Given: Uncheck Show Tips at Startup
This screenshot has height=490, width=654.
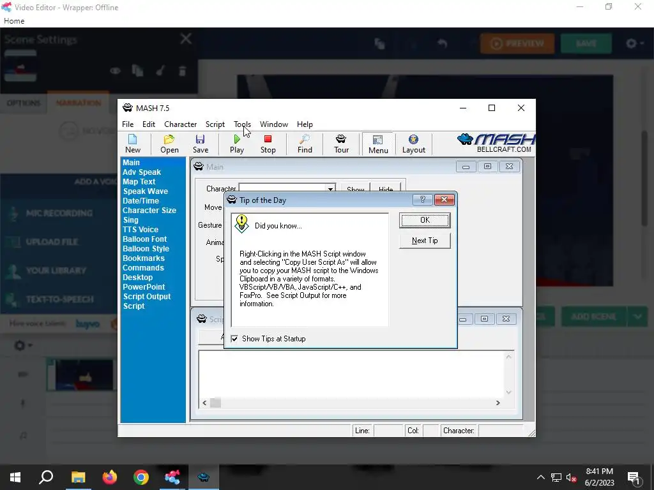Looking at the screenshot, I should [x=234, y=339].
